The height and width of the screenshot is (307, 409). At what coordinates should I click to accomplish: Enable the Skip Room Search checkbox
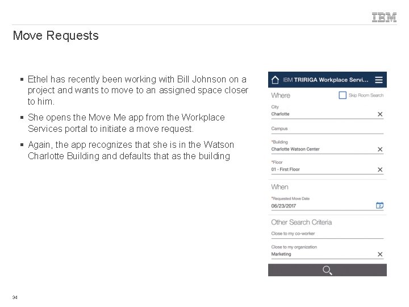[342, 95]
